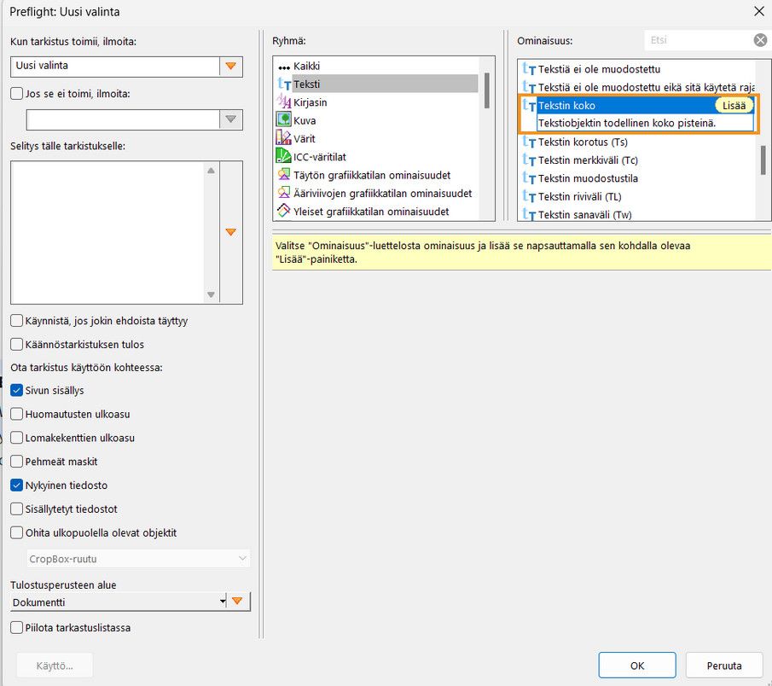The width and height of the screenshot is (772, 686).
Task: Open Uusi valinta dropdown arrow
Action: [x=231, y=66]
